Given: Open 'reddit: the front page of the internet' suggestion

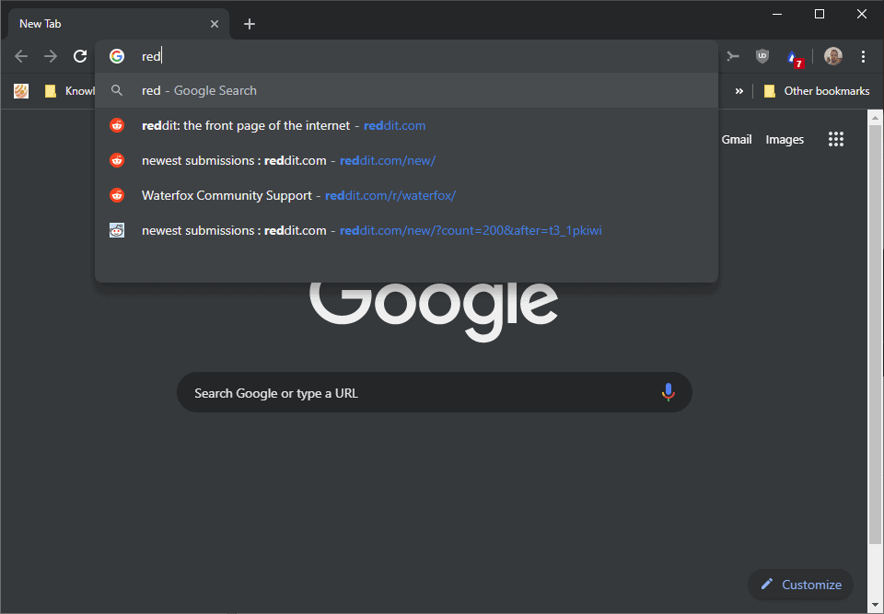Looking at the screenshot, I should [406, 125].
